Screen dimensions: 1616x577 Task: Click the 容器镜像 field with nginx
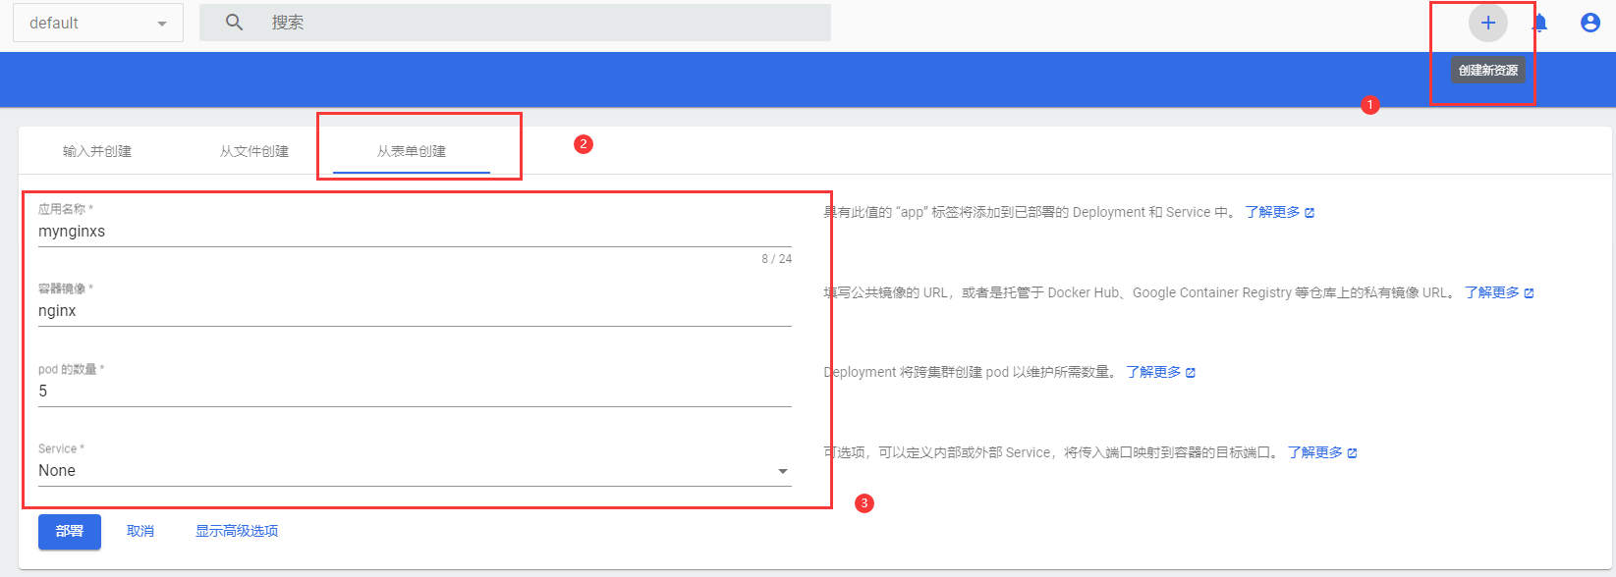coord(415,311)
